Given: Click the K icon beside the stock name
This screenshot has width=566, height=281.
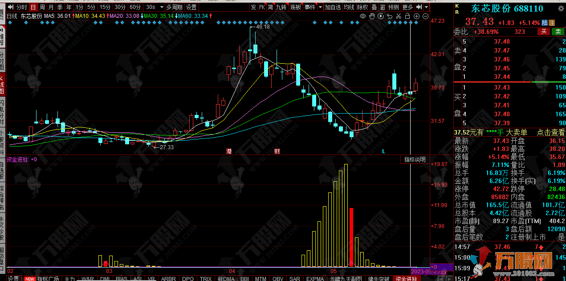Looking at the screenshot, I should (456, 6).
